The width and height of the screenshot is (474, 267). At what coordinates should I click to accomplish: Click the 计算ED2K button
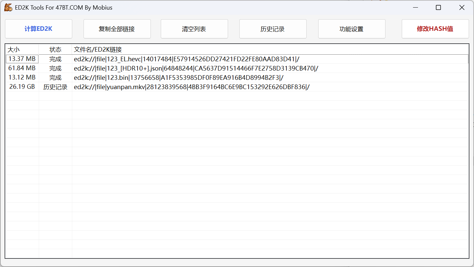pos(38,29)
